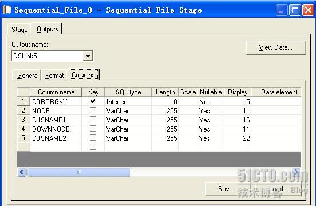Click the Length column header
The height and width of the screenshot is (206, 316).
(x=165, y=92)
